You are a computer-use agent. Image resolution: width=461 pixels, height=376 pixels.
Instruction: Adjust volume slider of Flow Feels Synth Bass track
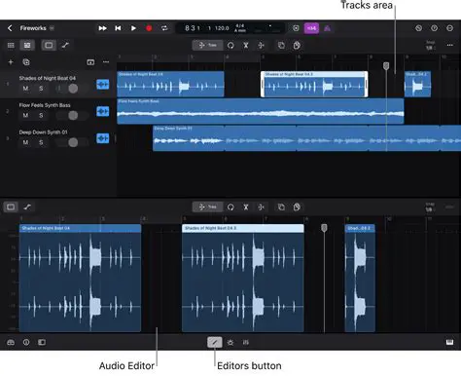pos(72,115)
